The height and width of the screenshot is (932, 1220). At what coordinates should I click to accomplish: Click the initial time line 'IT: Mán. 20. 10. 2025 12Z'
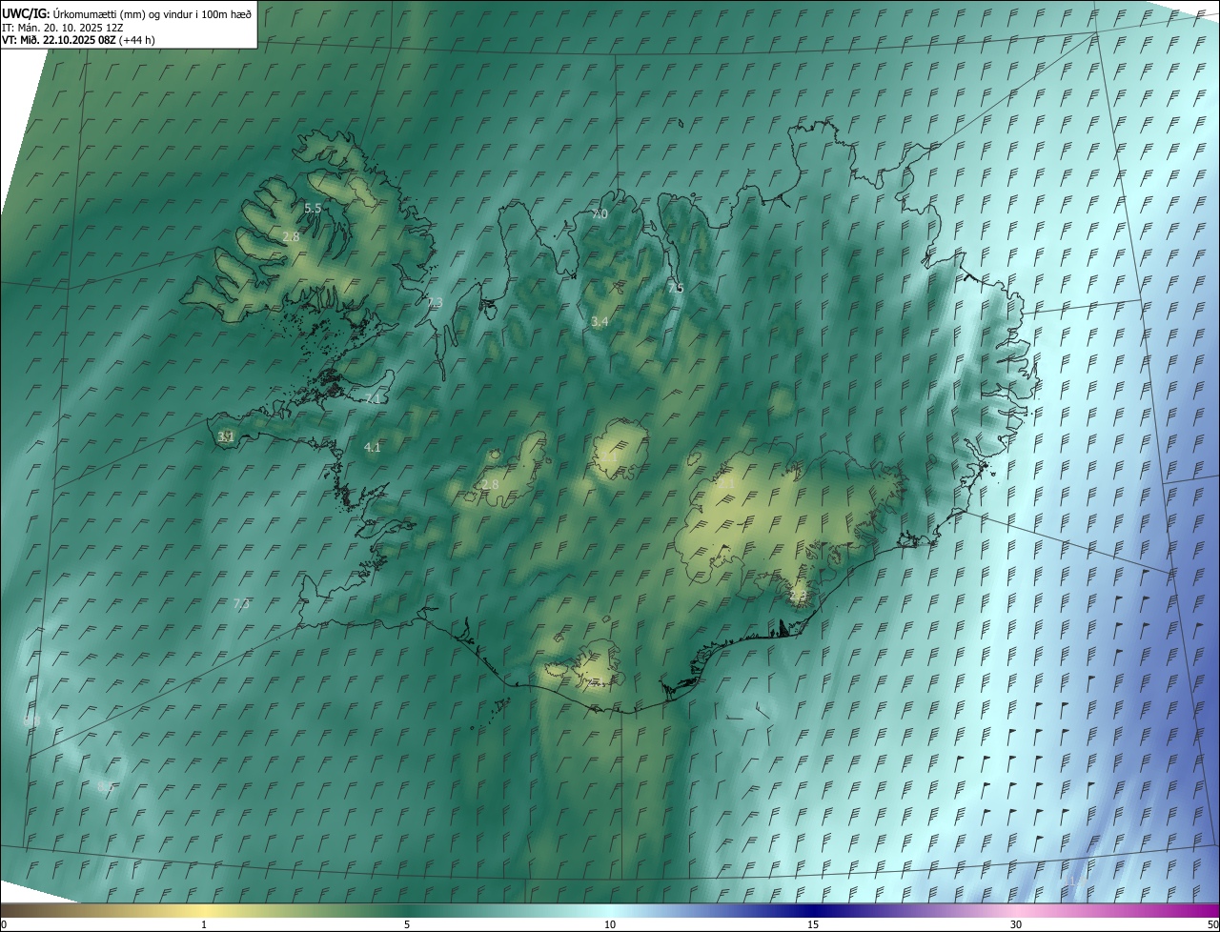coord(63,27)
